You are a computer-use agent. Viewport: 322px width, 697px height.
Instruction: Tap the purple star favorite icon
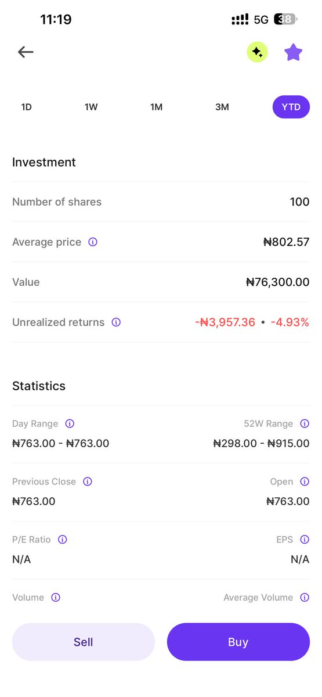294,52
